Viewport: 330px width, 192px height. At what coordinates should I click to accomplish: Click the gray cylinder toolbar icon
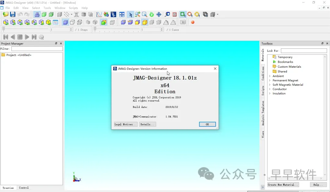[x=83, y=14]
